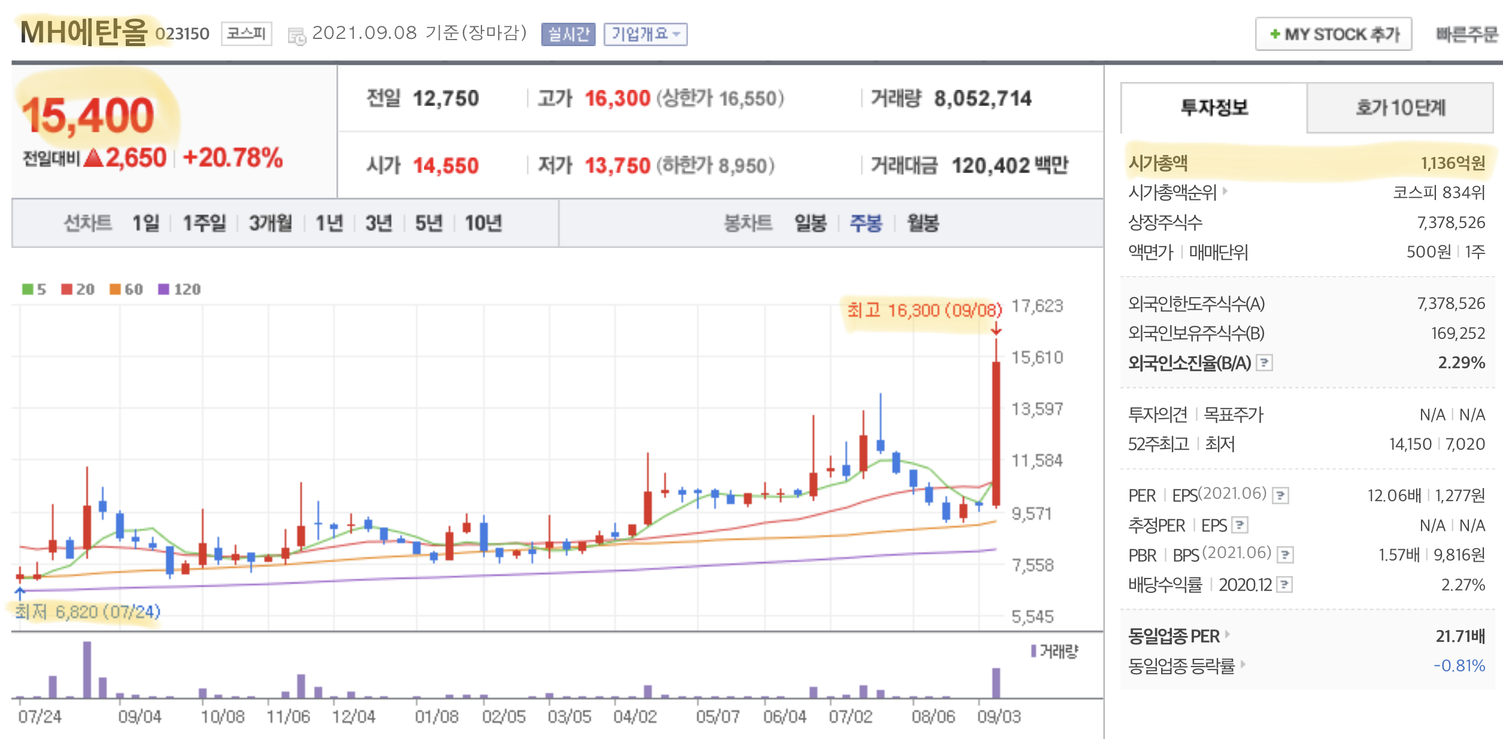Switch to the 호가10단계 tab
The height and width of the screenshot is (739, 1503).
tap(1400, 108)
